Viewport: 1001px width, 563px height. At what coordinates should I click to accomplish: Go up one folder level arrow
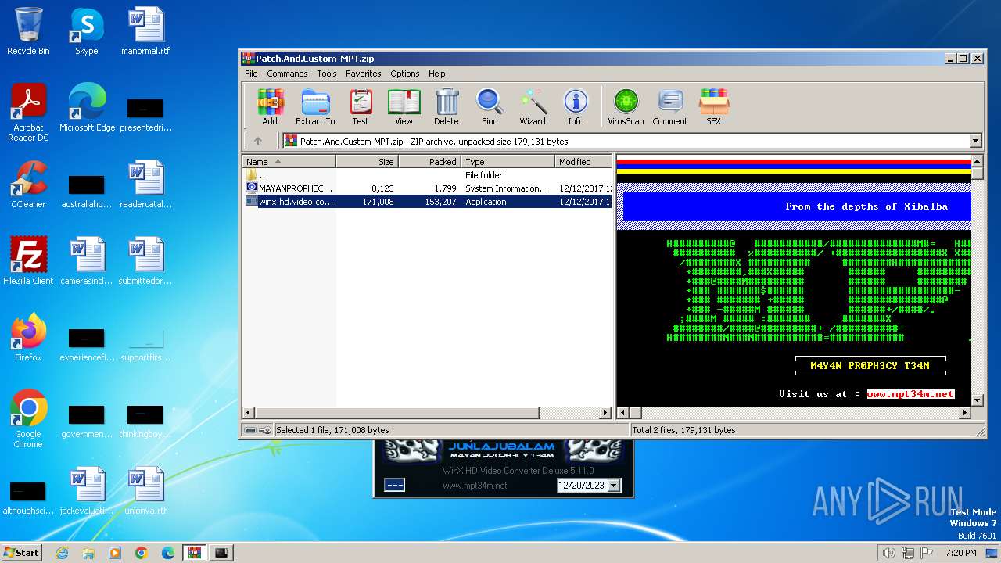click(x=258, y=142)
